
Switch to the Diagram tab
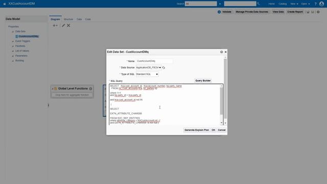tap(55, 19)
